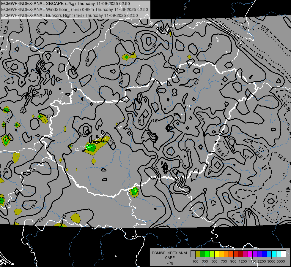291x267 pixels.
Task: Pick the dark red 1250 legend swatch
Action: [x=240, y=254]
